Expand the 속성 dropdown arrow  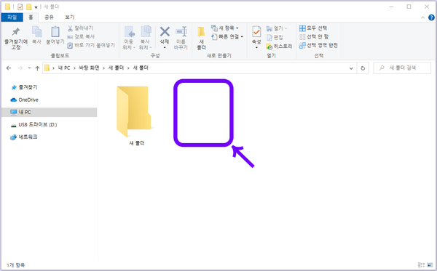(x=256, y=48)
